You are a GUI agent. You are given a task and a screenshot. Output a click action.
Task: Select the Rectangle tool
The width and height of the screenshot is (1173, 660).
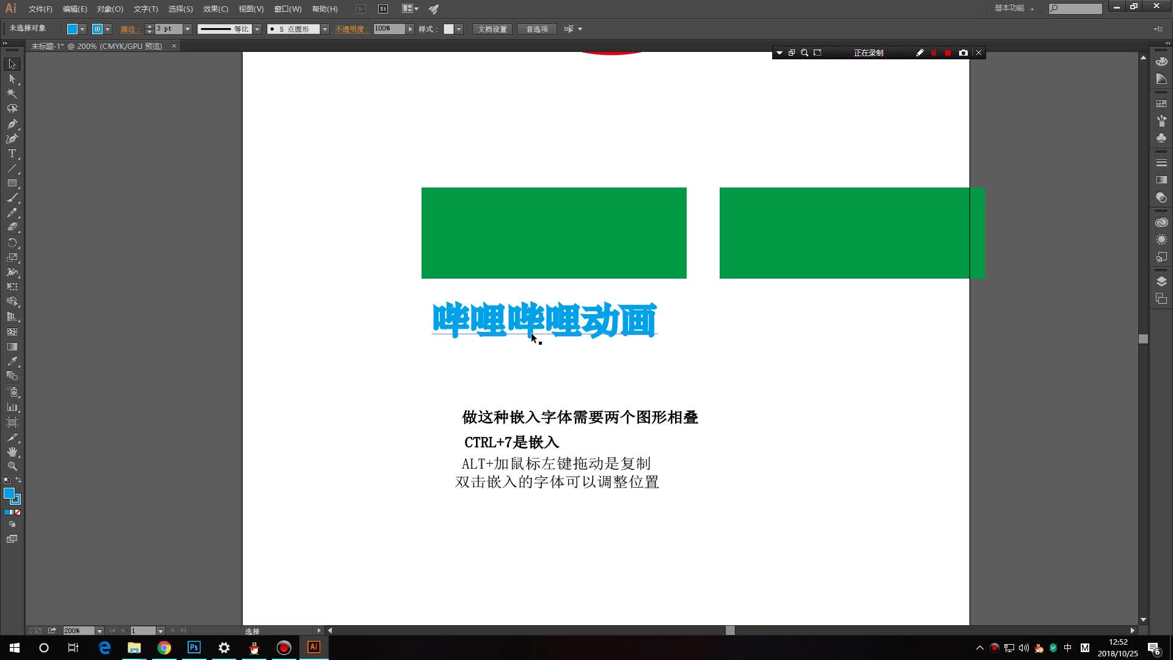(12, 183)
